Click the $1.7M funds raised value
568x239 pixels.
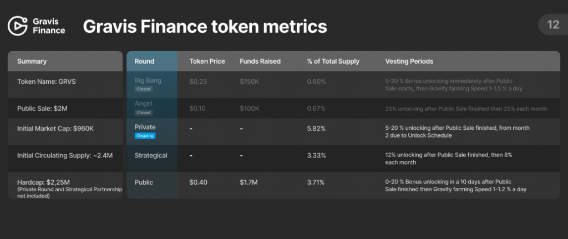pos(248,182)
